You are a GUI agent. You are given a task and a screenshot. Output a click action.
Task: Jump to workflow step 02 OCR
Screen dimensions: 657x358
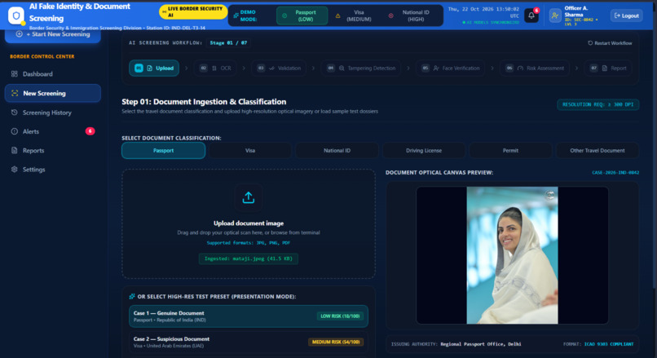[216, 68]
